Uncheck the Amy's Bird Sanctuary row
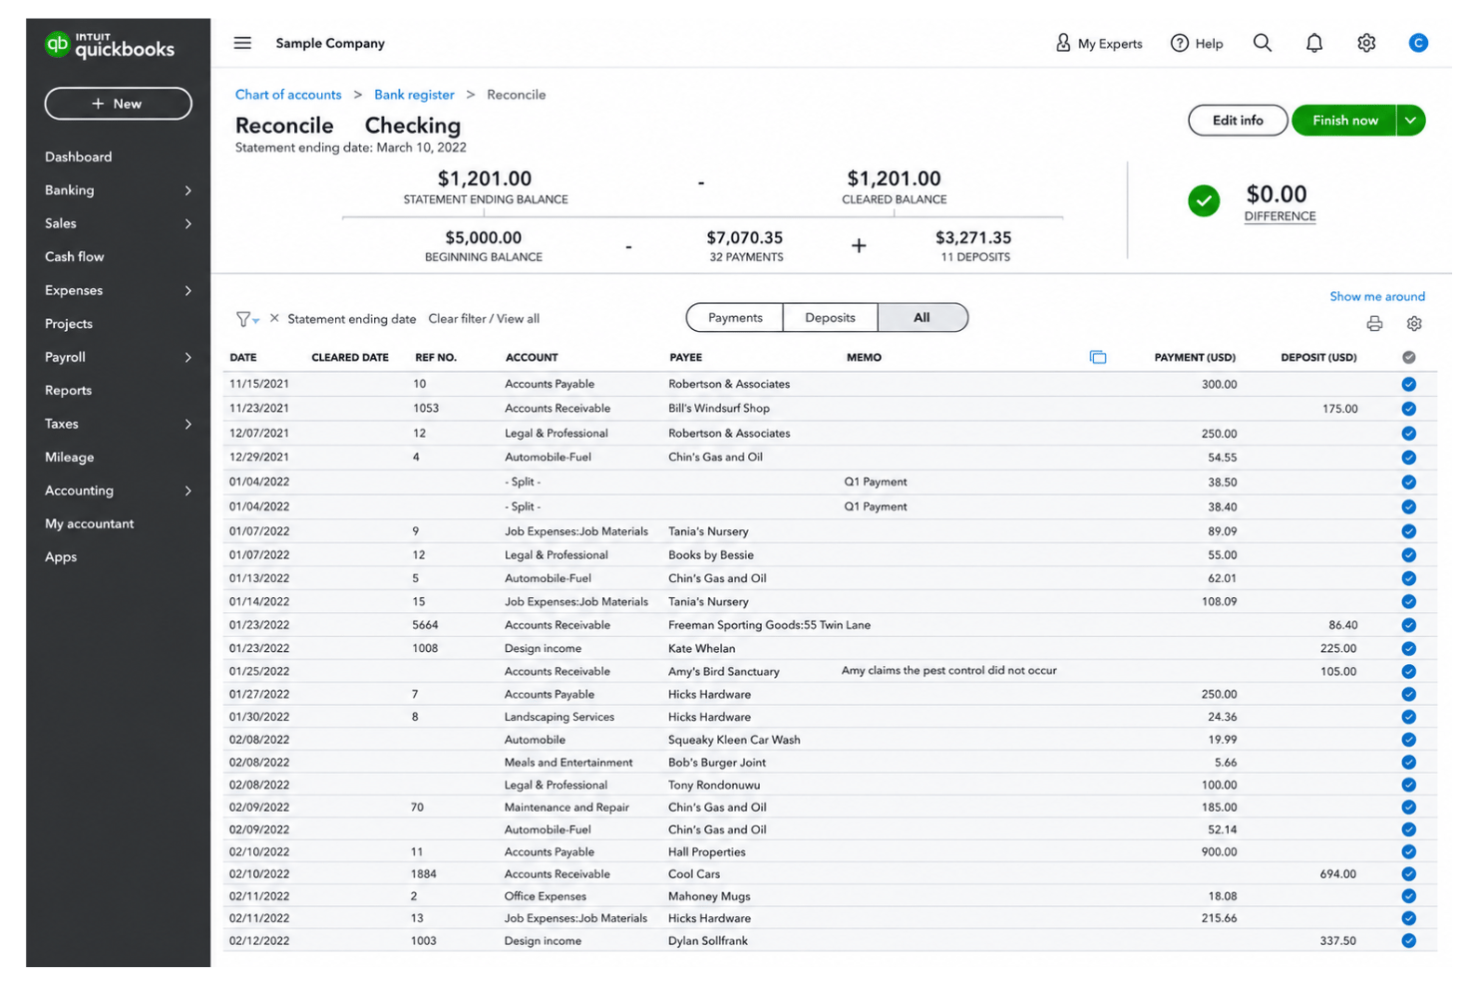Viewport: 1476px width, 984px height. [x=1408, y=672]
